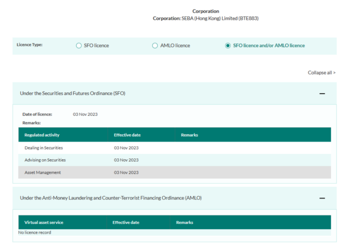Click Effective date header in SFO table
The image size is (355, 250).
click(127, 135)
